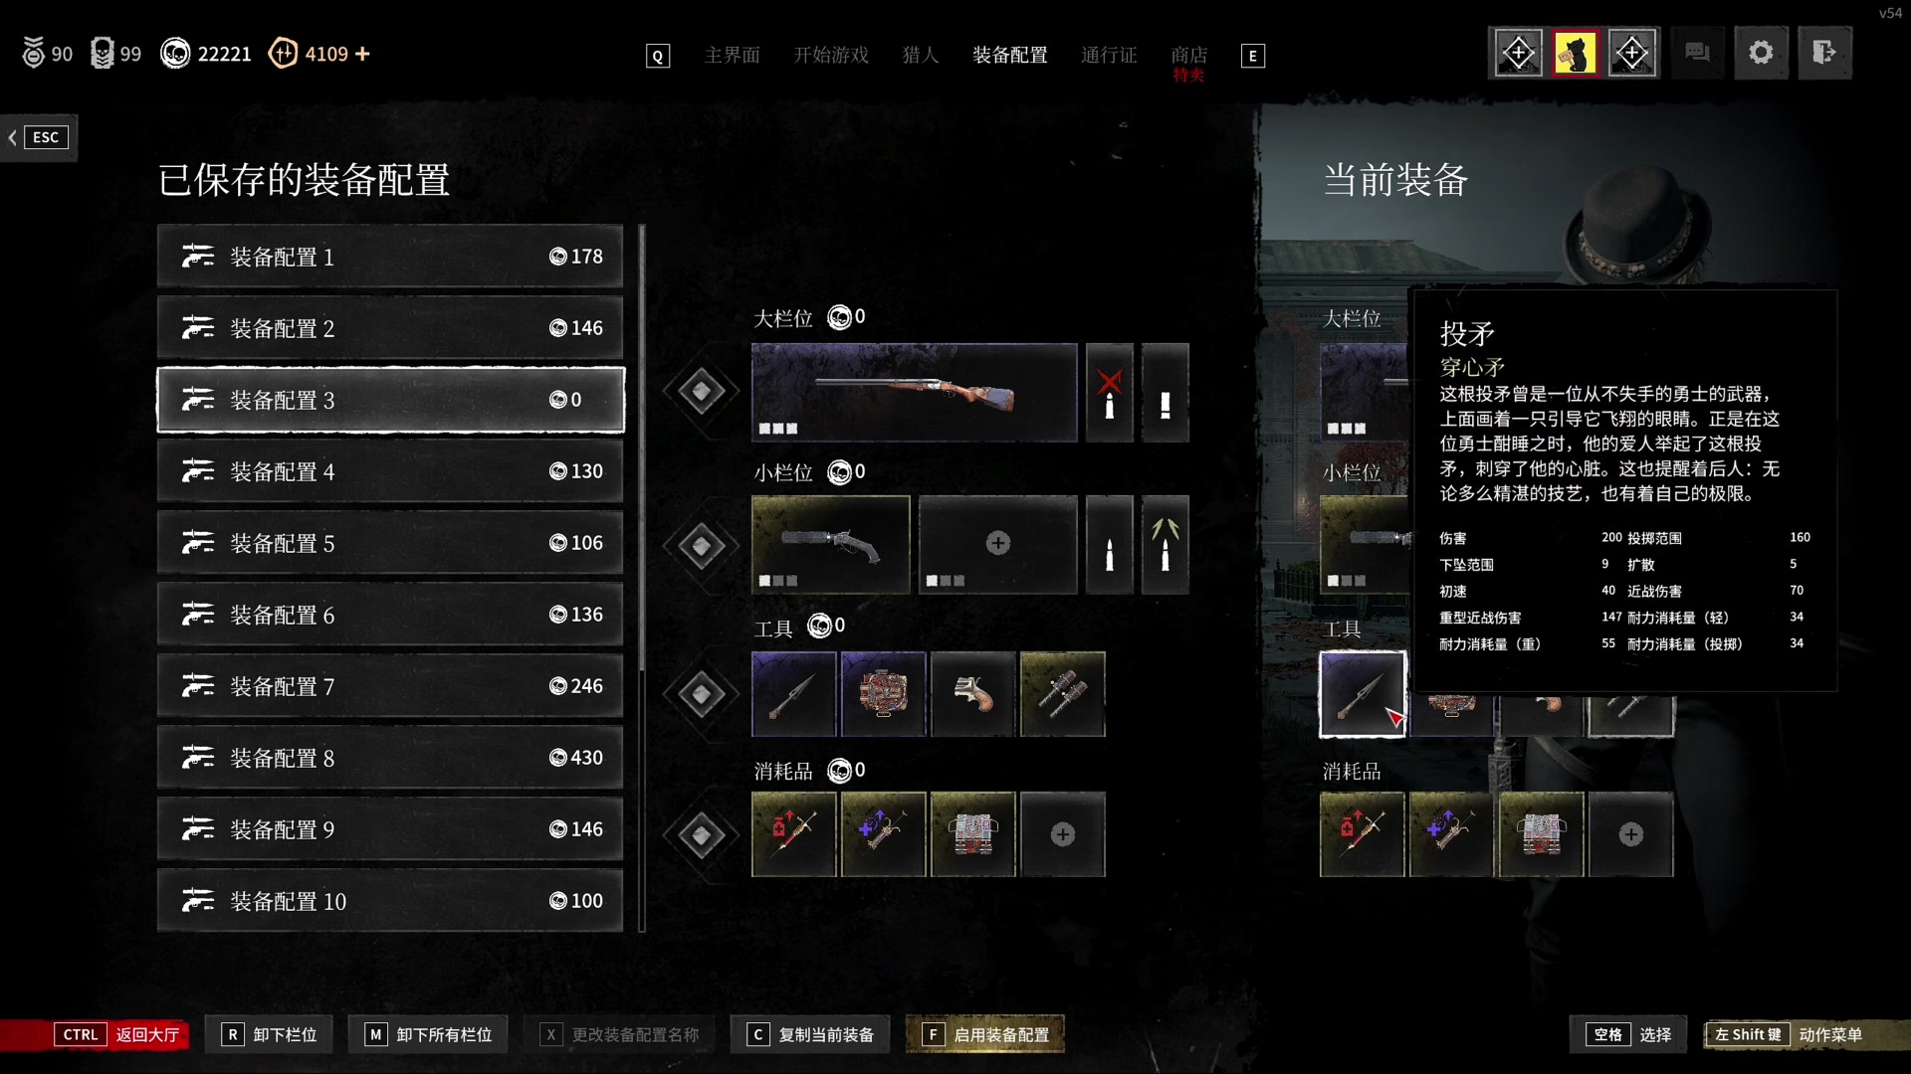Click the derringer pistol tool icon
Viewport: 1911px width, 1074px height.
tap(972, 694)
